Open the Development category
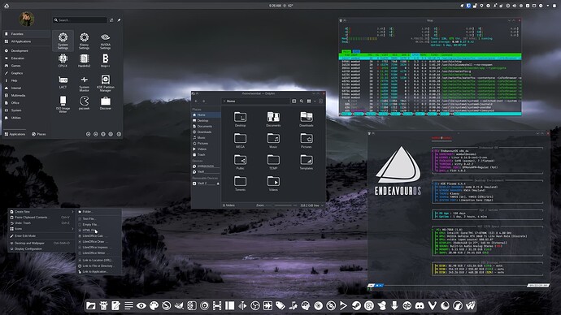The height and width of the screenshot is (315, 561). (x=27, y=50)
